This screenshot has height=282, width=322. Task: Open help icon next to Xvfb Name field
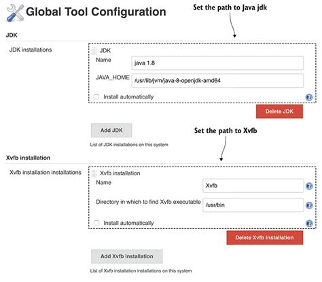[309, 186]
